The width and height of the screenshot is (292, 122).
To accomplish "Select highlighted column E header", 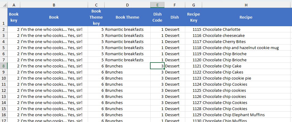I will (157, 5).
